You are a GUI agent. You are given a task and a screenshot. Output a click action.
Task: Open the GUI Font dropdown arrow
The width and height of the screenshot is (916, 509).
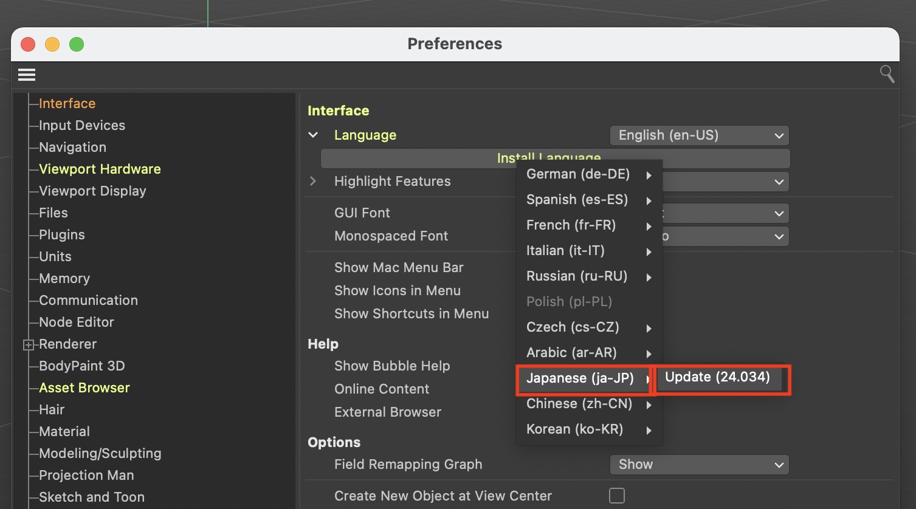coord(779,213)
